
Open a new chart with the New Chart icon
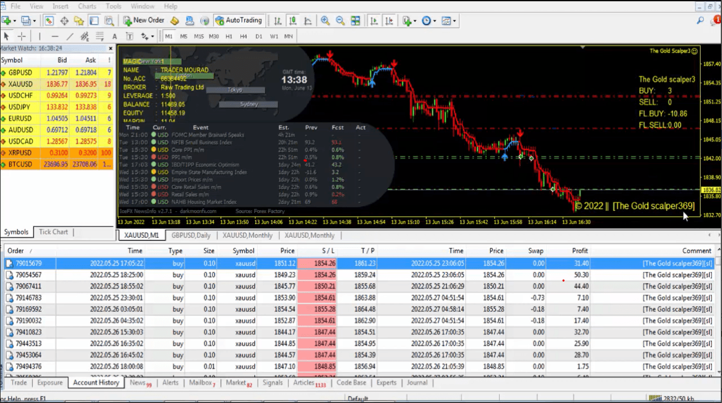point(6,21)
